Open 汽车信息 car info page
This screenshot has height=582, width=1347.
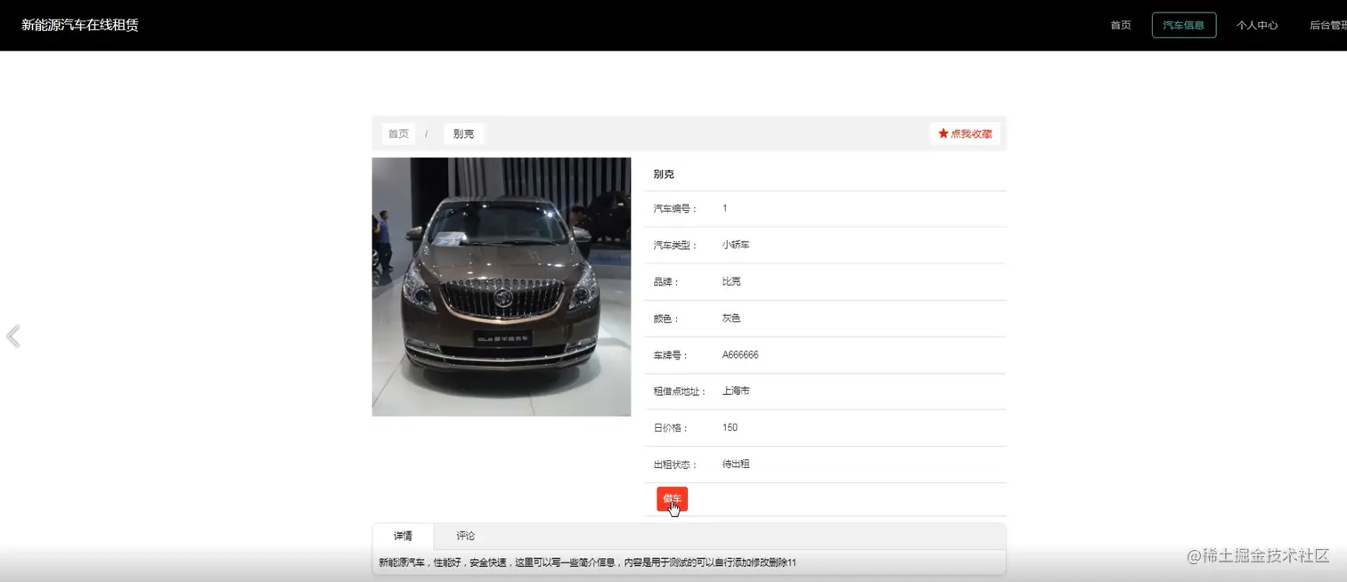[1183, 25]
